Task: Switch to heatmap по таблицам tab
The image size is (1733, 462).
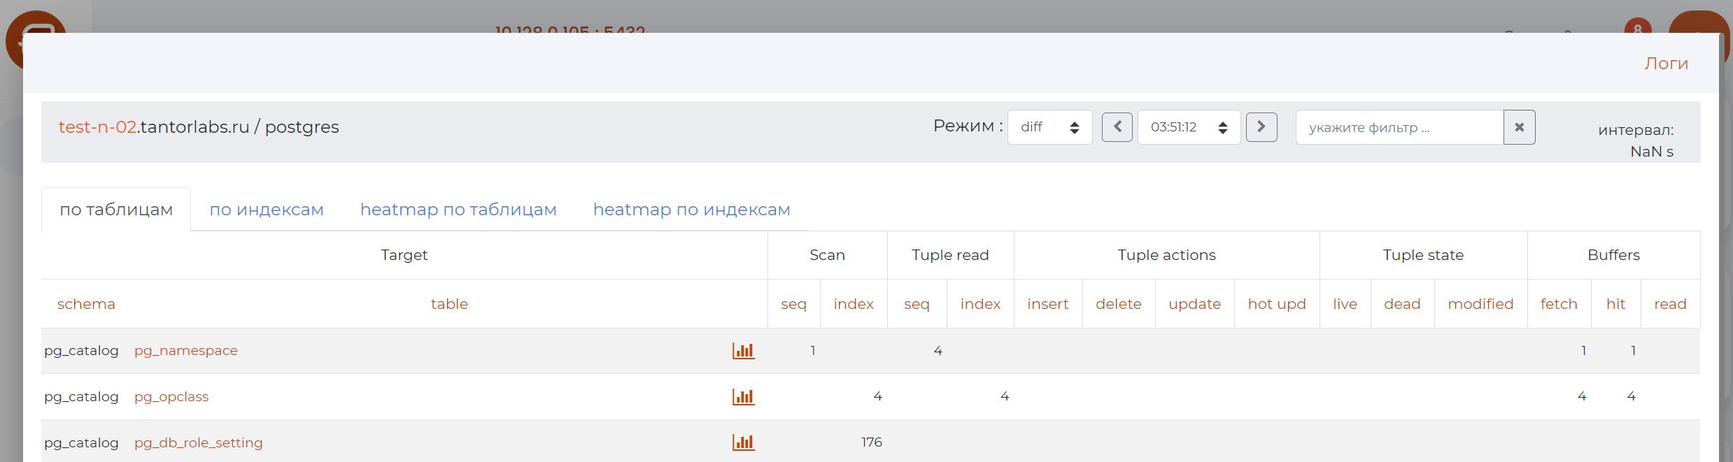Action: click(458, 210)
